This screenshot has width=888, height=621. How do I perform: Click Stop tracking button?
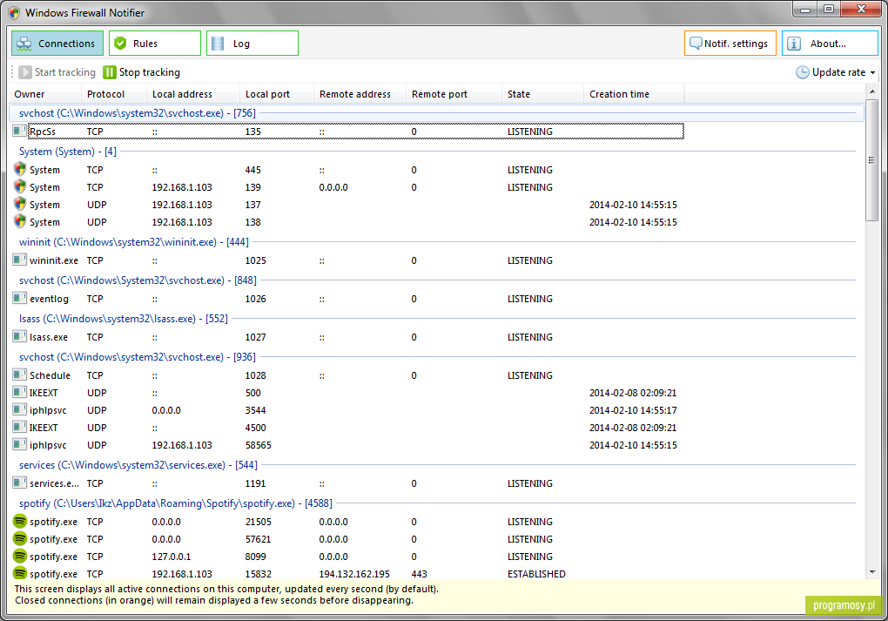pos(142,72)
